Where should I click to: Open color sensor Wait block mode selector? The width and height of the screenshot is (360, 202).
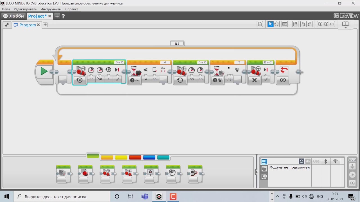(x=217, y=80)
